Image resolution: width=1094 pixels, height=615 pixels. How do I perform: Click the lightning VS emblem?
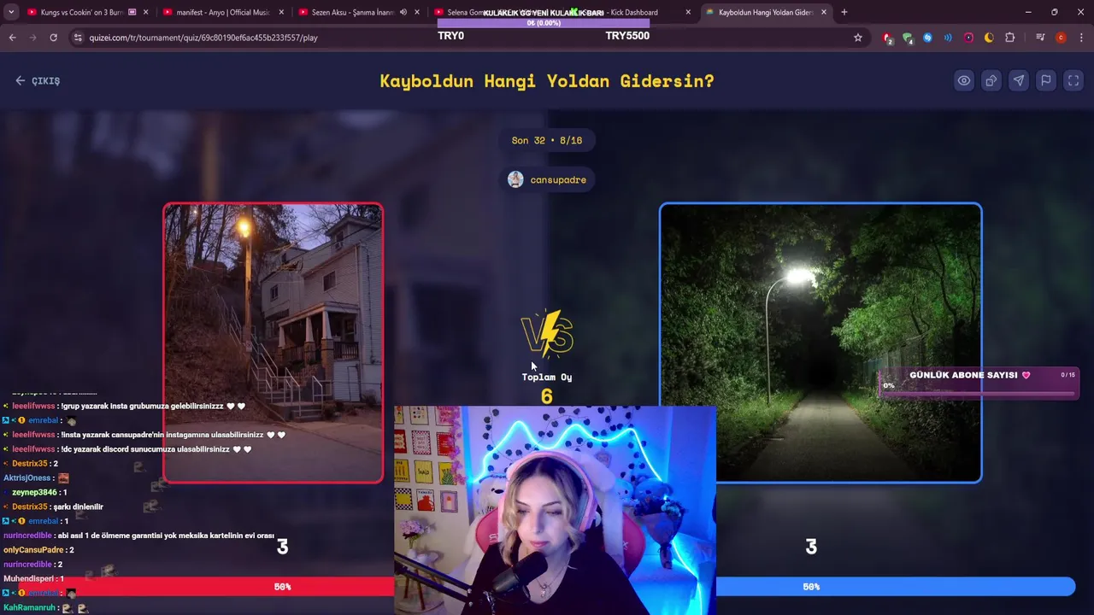click(547, 334)
